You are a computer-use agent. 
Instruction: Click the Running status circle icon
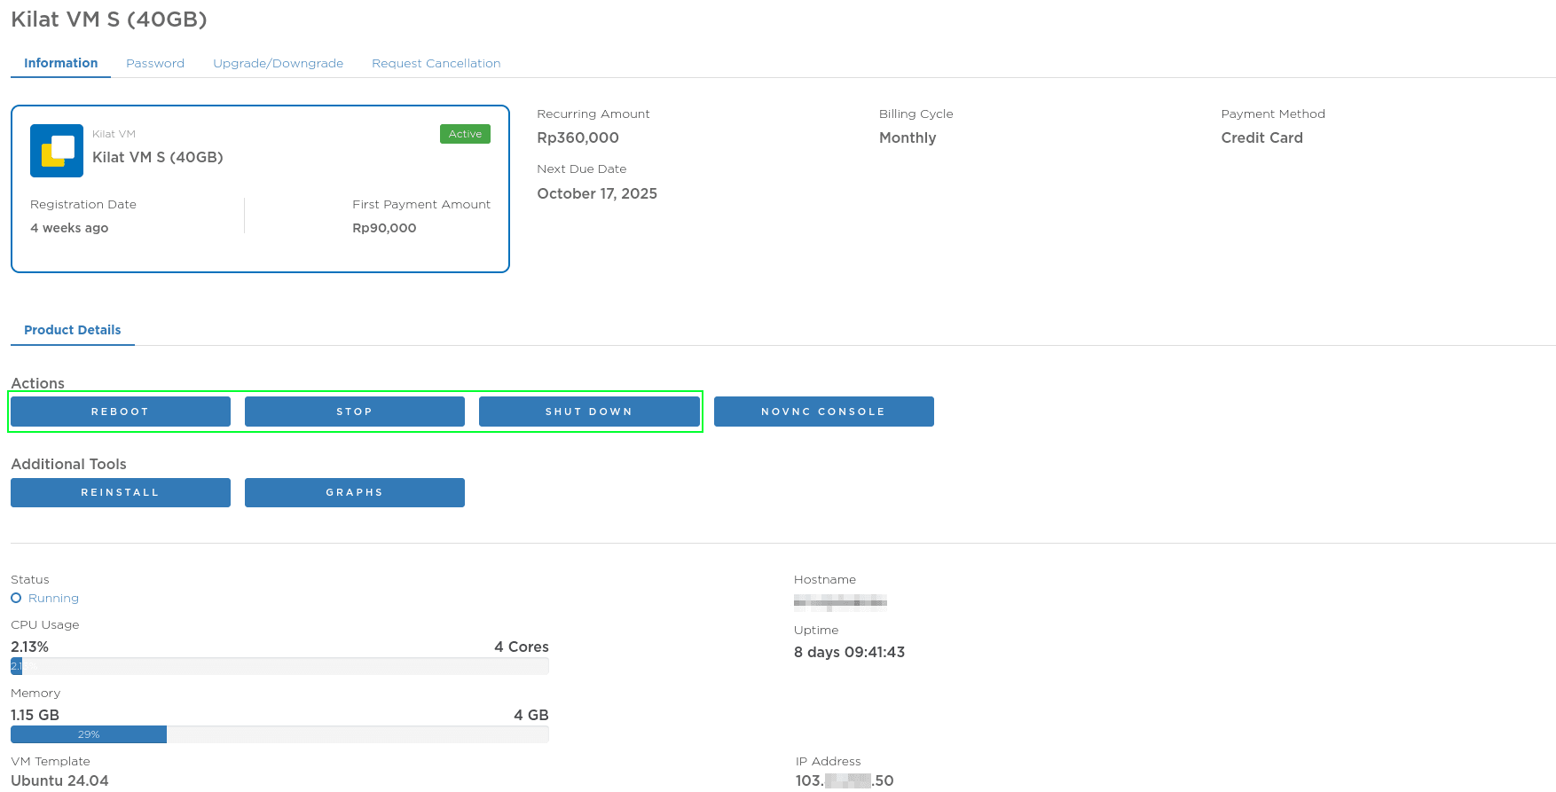[x=16, y=598]
